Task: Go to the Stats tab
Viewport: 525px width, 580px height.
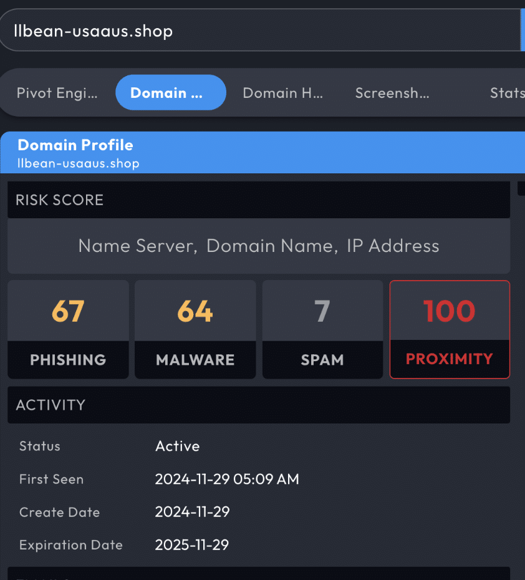Action: tap(508, 93)
